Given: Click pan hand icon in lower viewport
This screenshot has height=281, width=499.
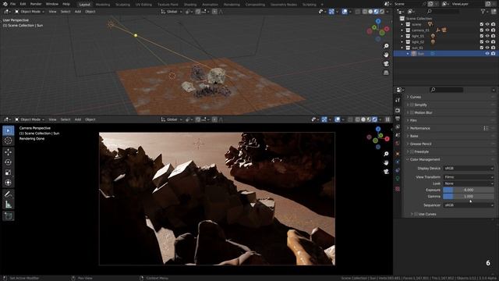Looking at the screenshot, I should pos(386,162).
